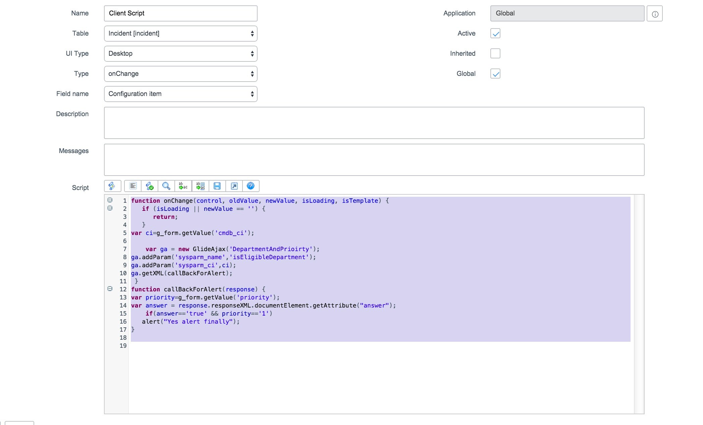The image size is (703, 425).
Task: Toggle the Global checkbox
Action: click(x=495, y=74)
